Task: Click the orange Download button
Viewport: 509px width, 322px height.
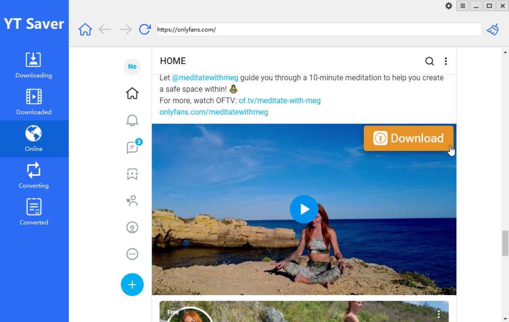Action: click(x=408, y=138)
